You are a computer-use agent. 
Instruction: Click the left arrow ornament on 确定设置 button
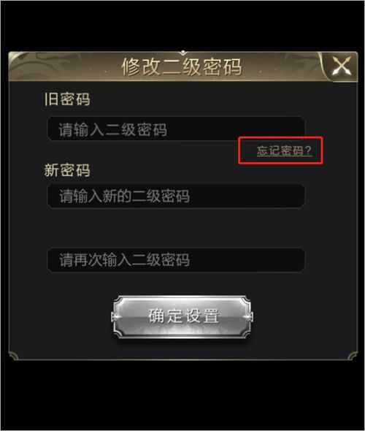[117, 317]
